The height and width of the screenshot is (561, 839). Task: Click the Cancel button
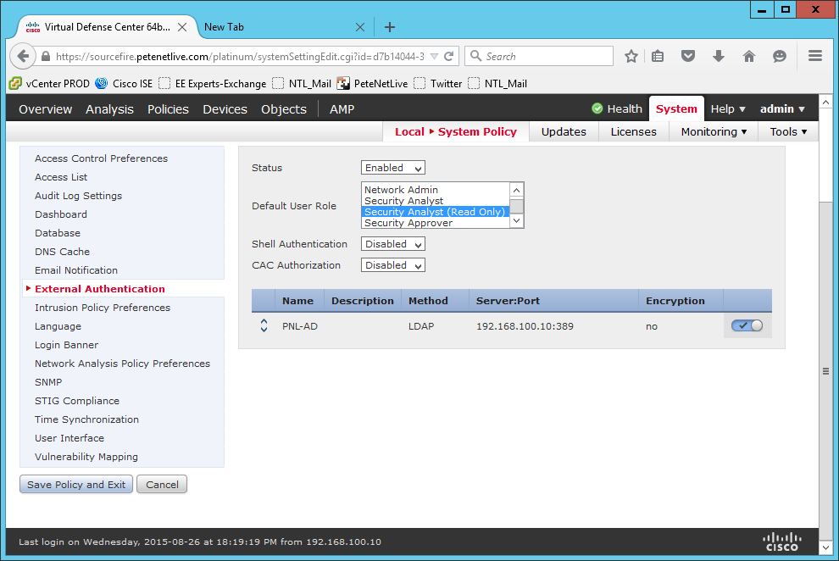pyautogui.click(x=162, y=485)
